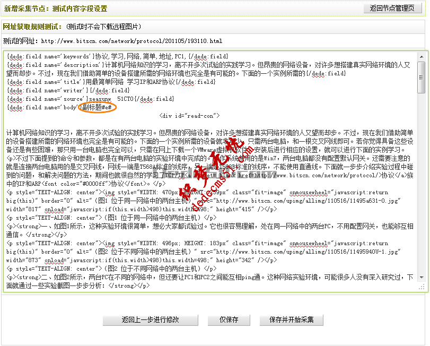430x346 pixels.
Task: Click the 仅保存 save-only button
Action: pos(229,320)
